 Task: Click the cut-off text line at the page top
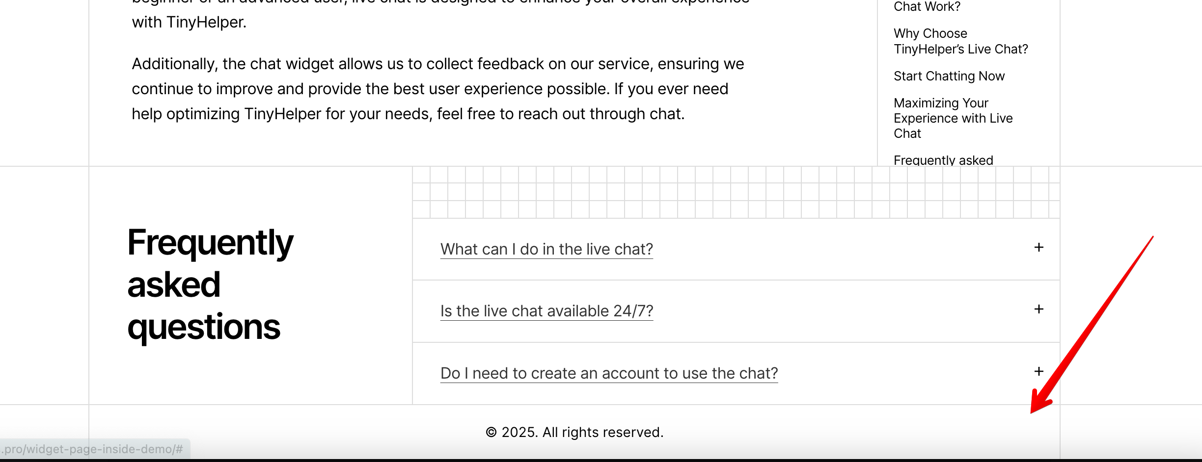pyautogui.click(x=440, y=2)
